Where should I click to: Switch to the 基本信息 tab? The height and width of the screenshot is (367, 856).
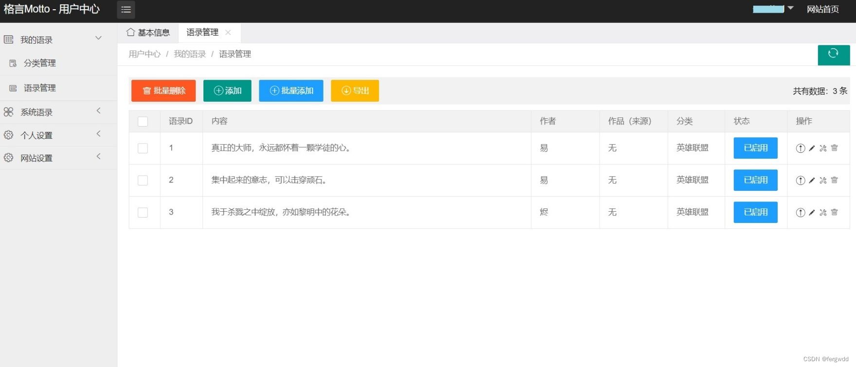[148, 33]
